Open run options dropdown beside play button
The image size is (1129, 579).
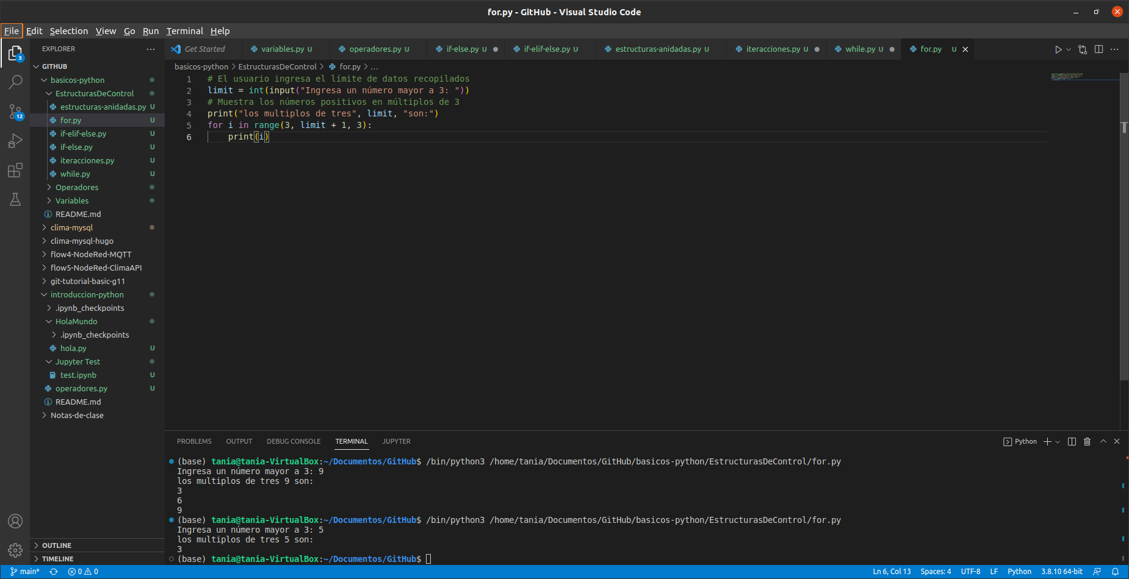click(x=1068, y=49)
